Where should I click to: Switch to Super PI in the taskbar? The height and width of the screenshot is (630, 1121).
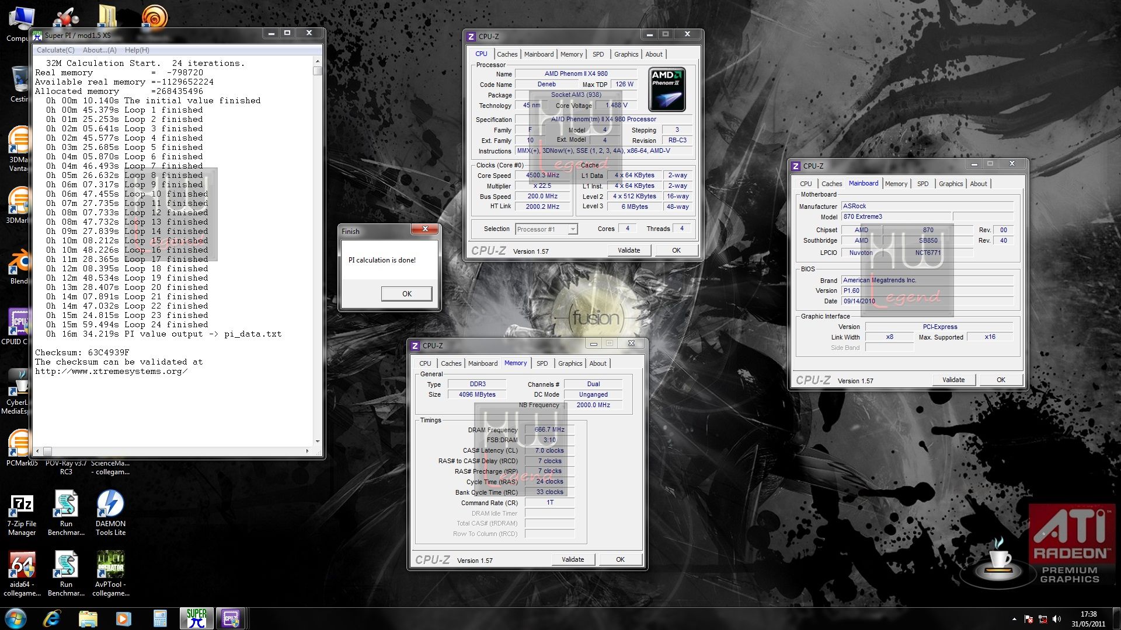coord(197,618)
